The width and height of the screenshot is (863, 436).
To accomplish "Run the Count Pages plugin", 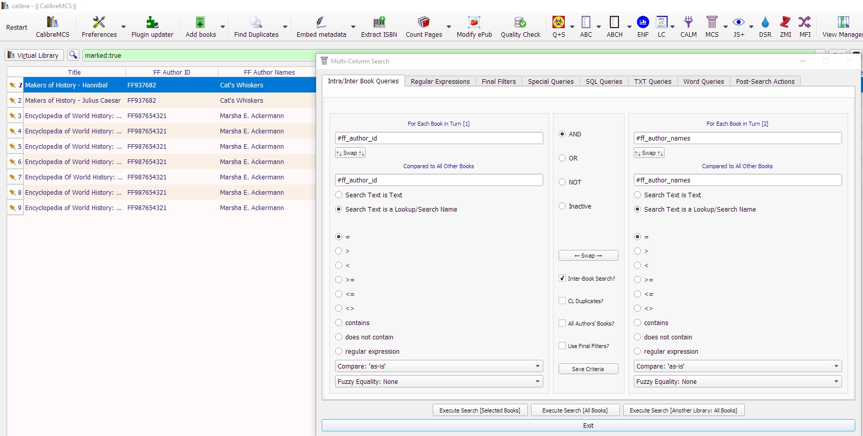I will 424,27.
